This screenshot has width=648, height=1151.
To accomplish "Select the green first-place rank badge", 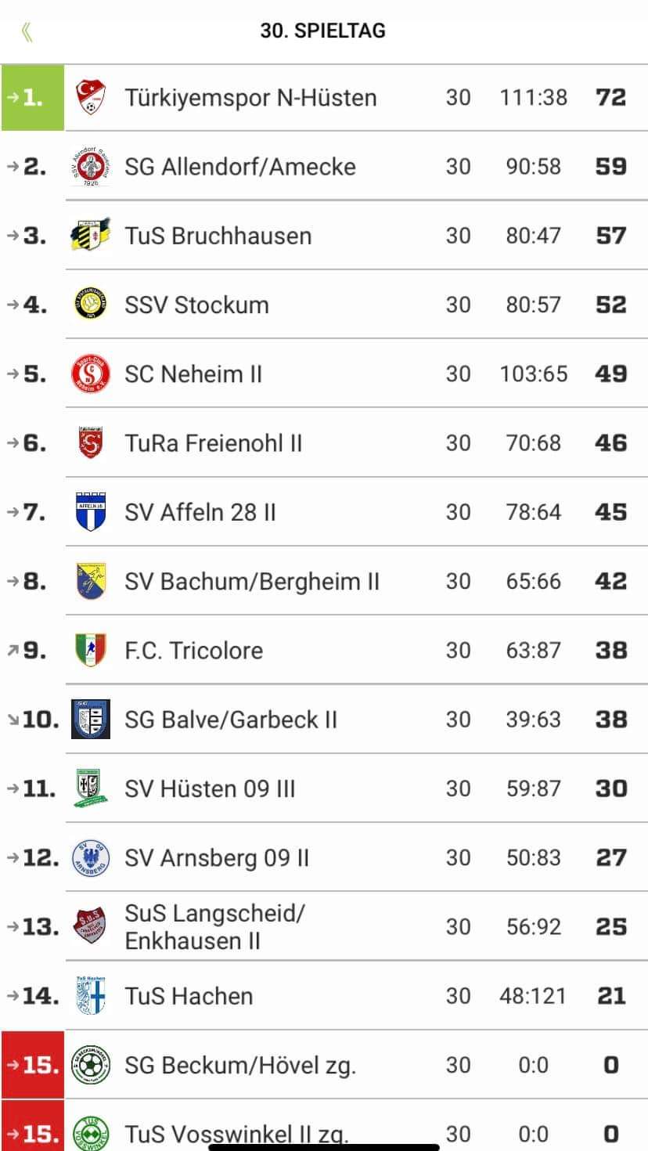I will (32, 98).
